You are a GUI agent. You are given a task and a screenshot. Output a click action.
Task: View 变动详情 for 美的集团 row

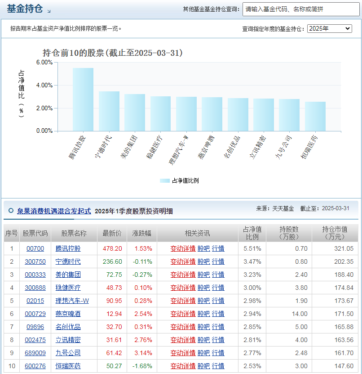click(x=183, y=275)
